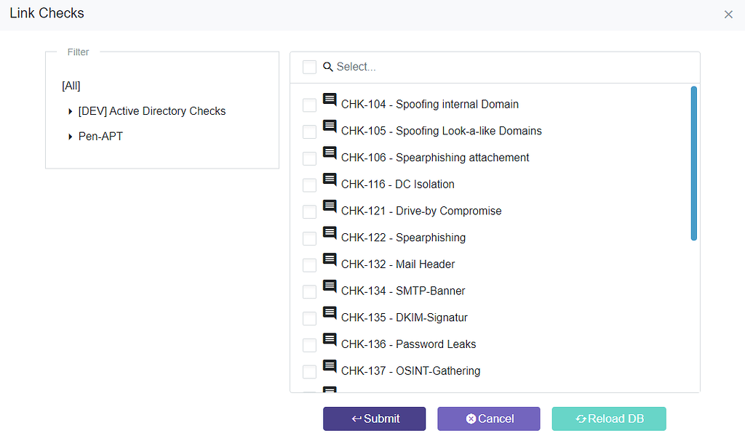Open the comment icon beside CHK-104

(329, 100)
